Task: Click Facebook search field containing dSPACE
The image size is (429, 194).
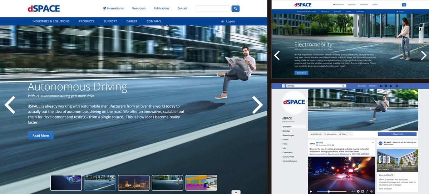Action: click(316, 86)
